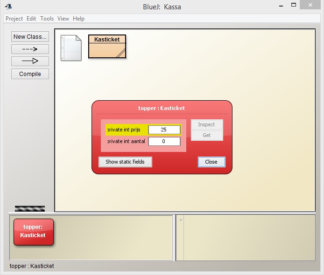Click the BlueJ: Kassa window title
This screenshot has height=275, width=324.
point(162,7)
